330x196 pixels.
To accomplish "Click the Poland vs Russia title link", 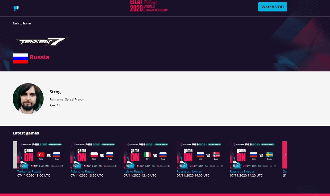I will [x=82, y=171].
